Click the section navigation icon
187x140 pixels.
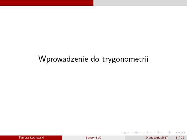point(158,133)
